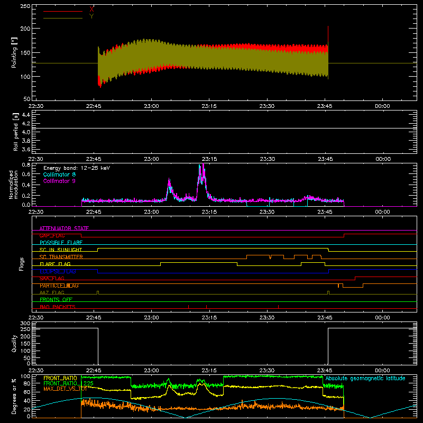Click the GAP_FLAG label

coord(52,235)
